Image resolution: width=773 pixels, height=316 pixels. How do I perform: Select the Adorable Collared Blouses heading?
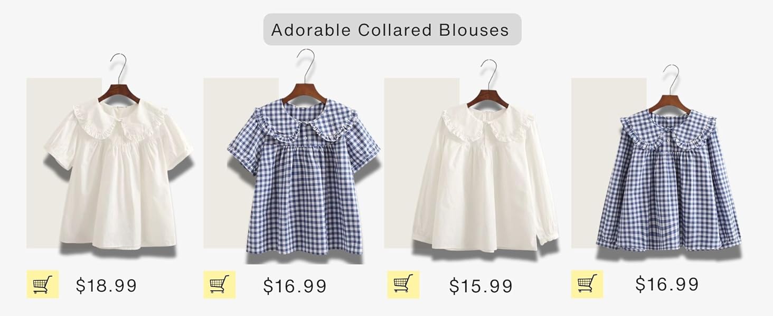pos(390,29)
